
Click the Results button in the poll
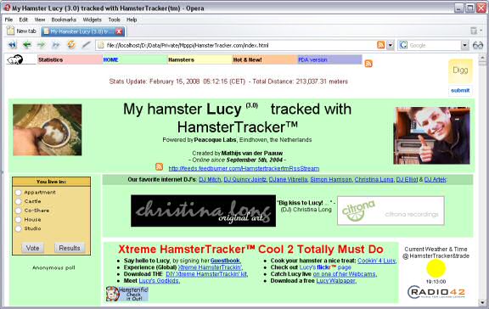(x=70, y=248)
